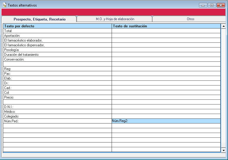Edit substitution text for Posología:
Screen dimensions: 228x160
tap(166, 50)
